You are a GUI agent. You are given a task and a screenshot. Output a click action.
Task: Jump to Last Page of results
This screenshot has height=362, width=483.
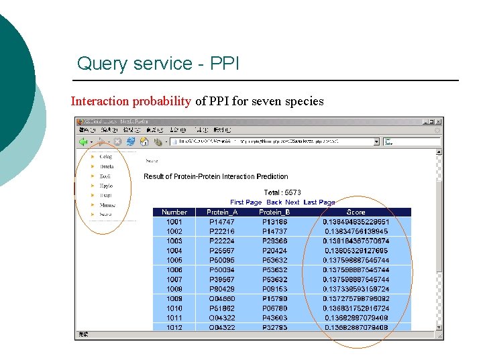point(319,202)
